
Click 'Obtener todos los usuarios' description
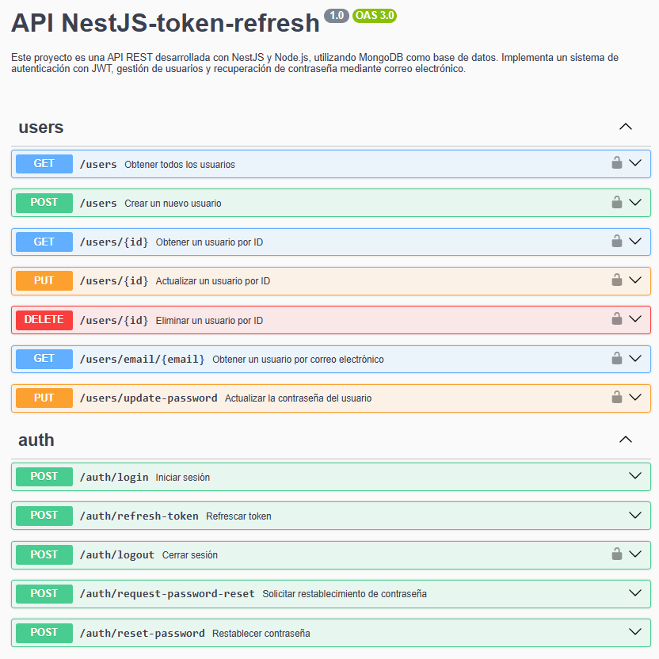[180, 164]
